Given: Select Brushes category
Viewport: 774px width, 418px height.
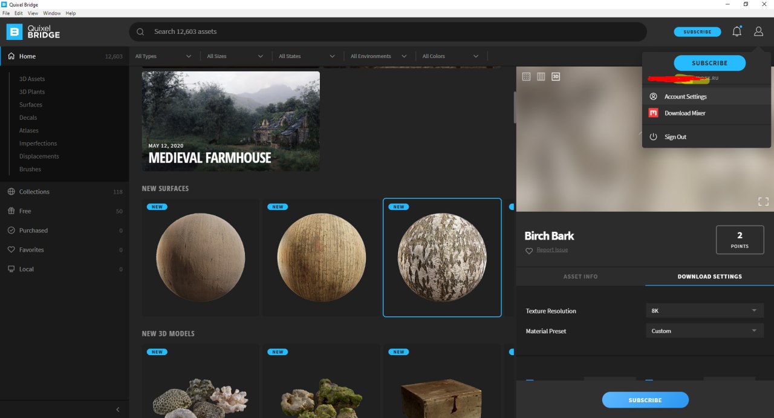Looking at the screenshot, I should [30, 169].
